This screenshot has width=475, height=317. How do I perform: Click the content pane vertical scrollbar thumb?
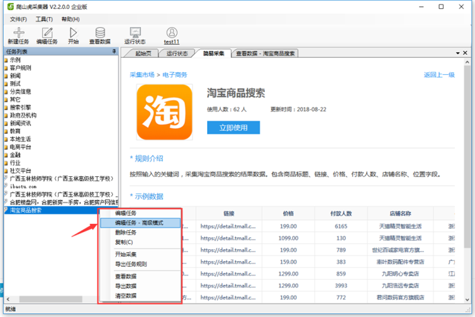[467, 157]
